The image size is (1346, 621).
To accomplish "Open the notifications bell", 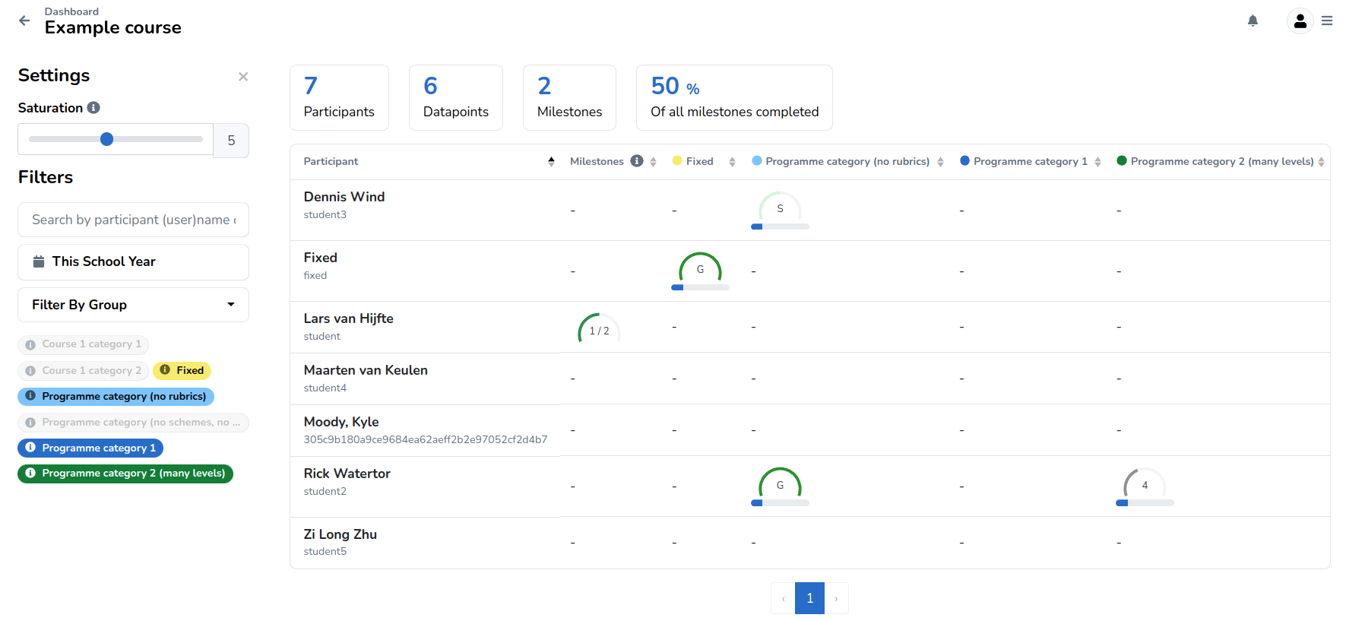I will click(x=1253, y=21).
